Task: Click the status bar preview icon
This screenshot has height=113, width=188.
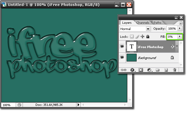Action: click(x=19, y=105)
